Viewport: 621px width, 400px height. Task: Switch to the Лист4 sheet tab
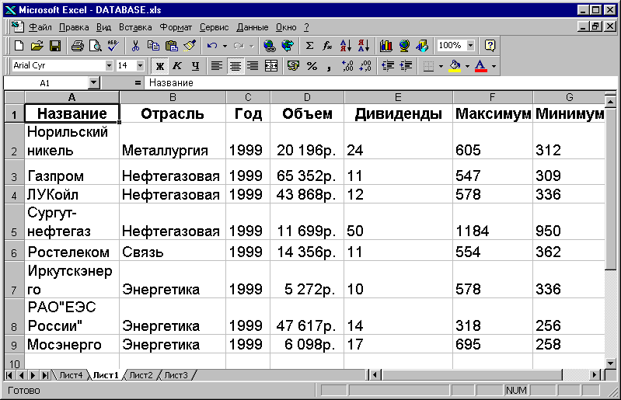[71, 375]
